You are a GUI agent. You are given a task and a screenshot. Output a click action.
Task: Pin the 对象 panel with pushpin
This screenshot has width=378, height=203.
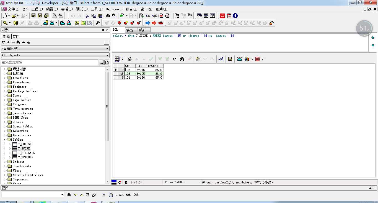[x=103, y=30]
